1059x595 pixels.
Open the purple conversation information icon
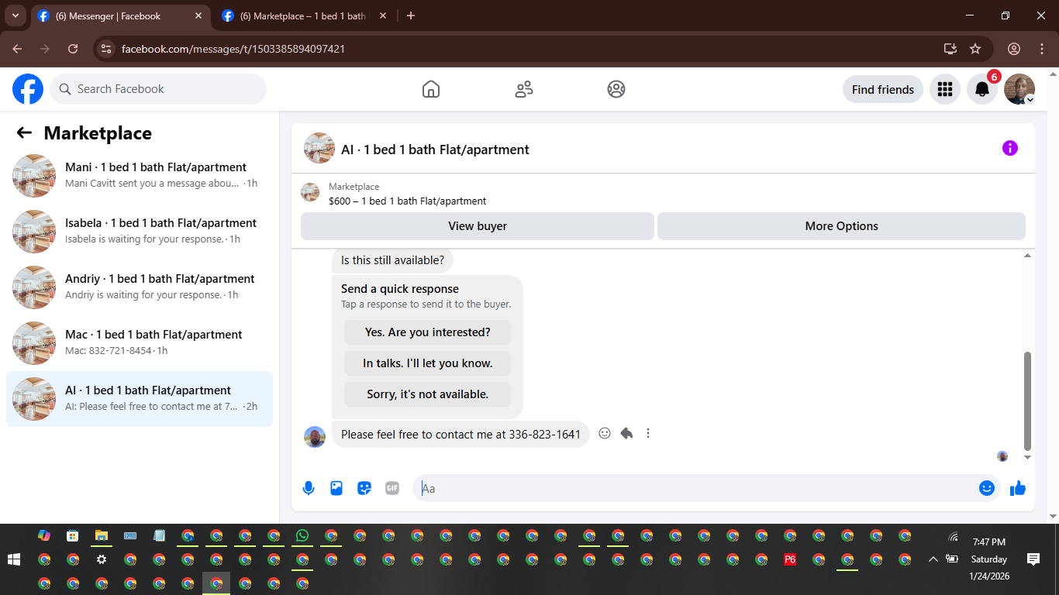click(1009, 148)
